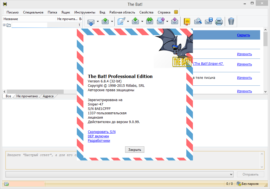Click the Print message icon
Viewport: 270px width, 189px height.
tap(219, 21)
